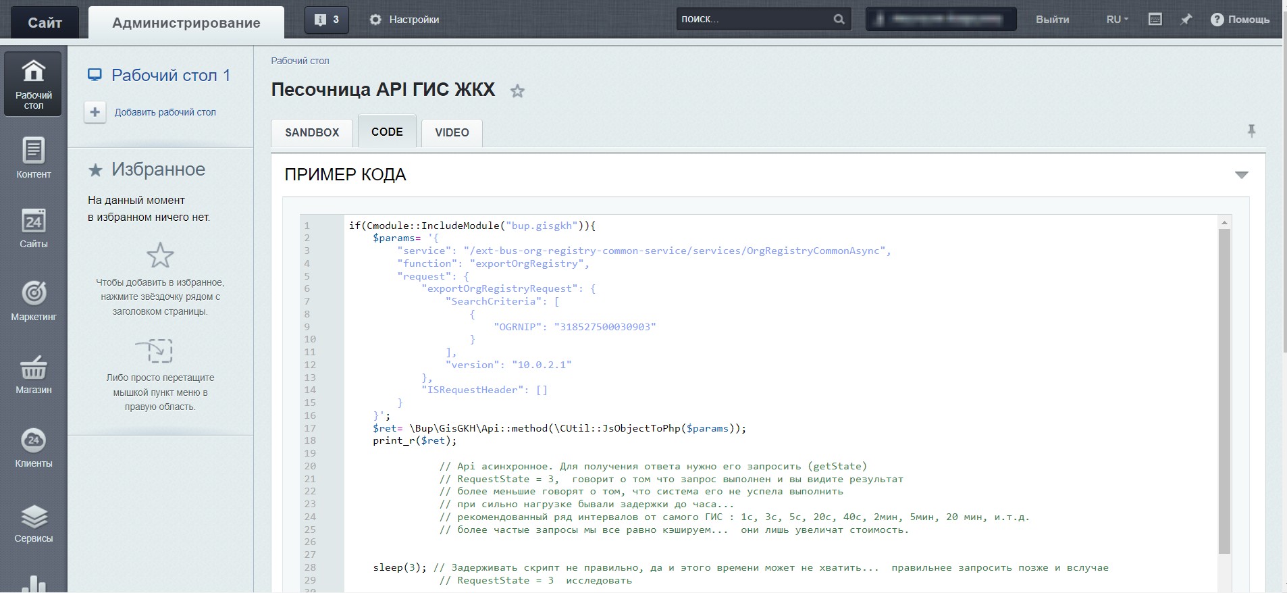Collapse the ПРИМЕР КОДА section
The image size is (1287, 593).
[1241, 175]
